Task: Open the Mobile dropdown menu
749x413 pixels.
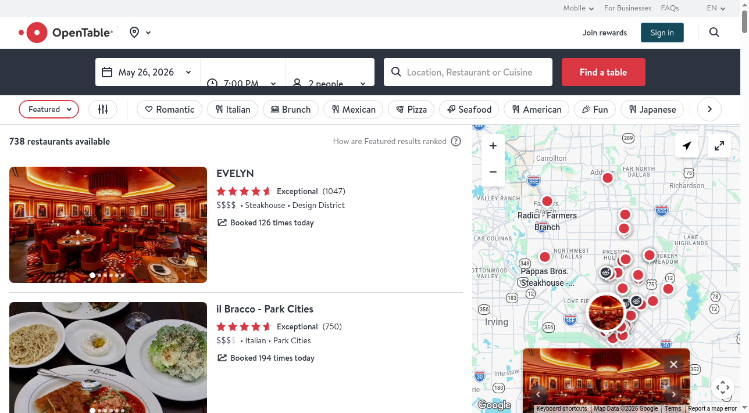Action: click(578, 8)
